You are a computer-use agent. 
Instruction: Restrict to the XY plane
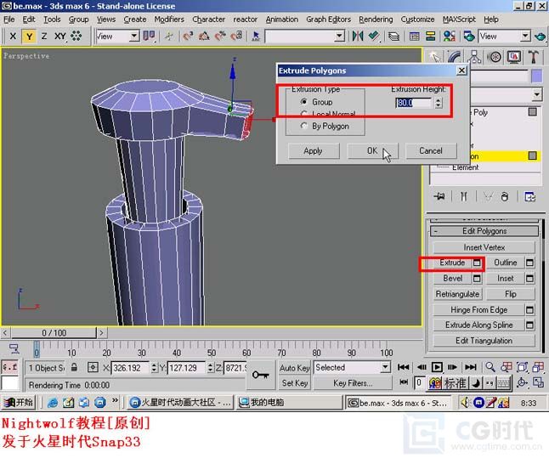coord(60,36)
